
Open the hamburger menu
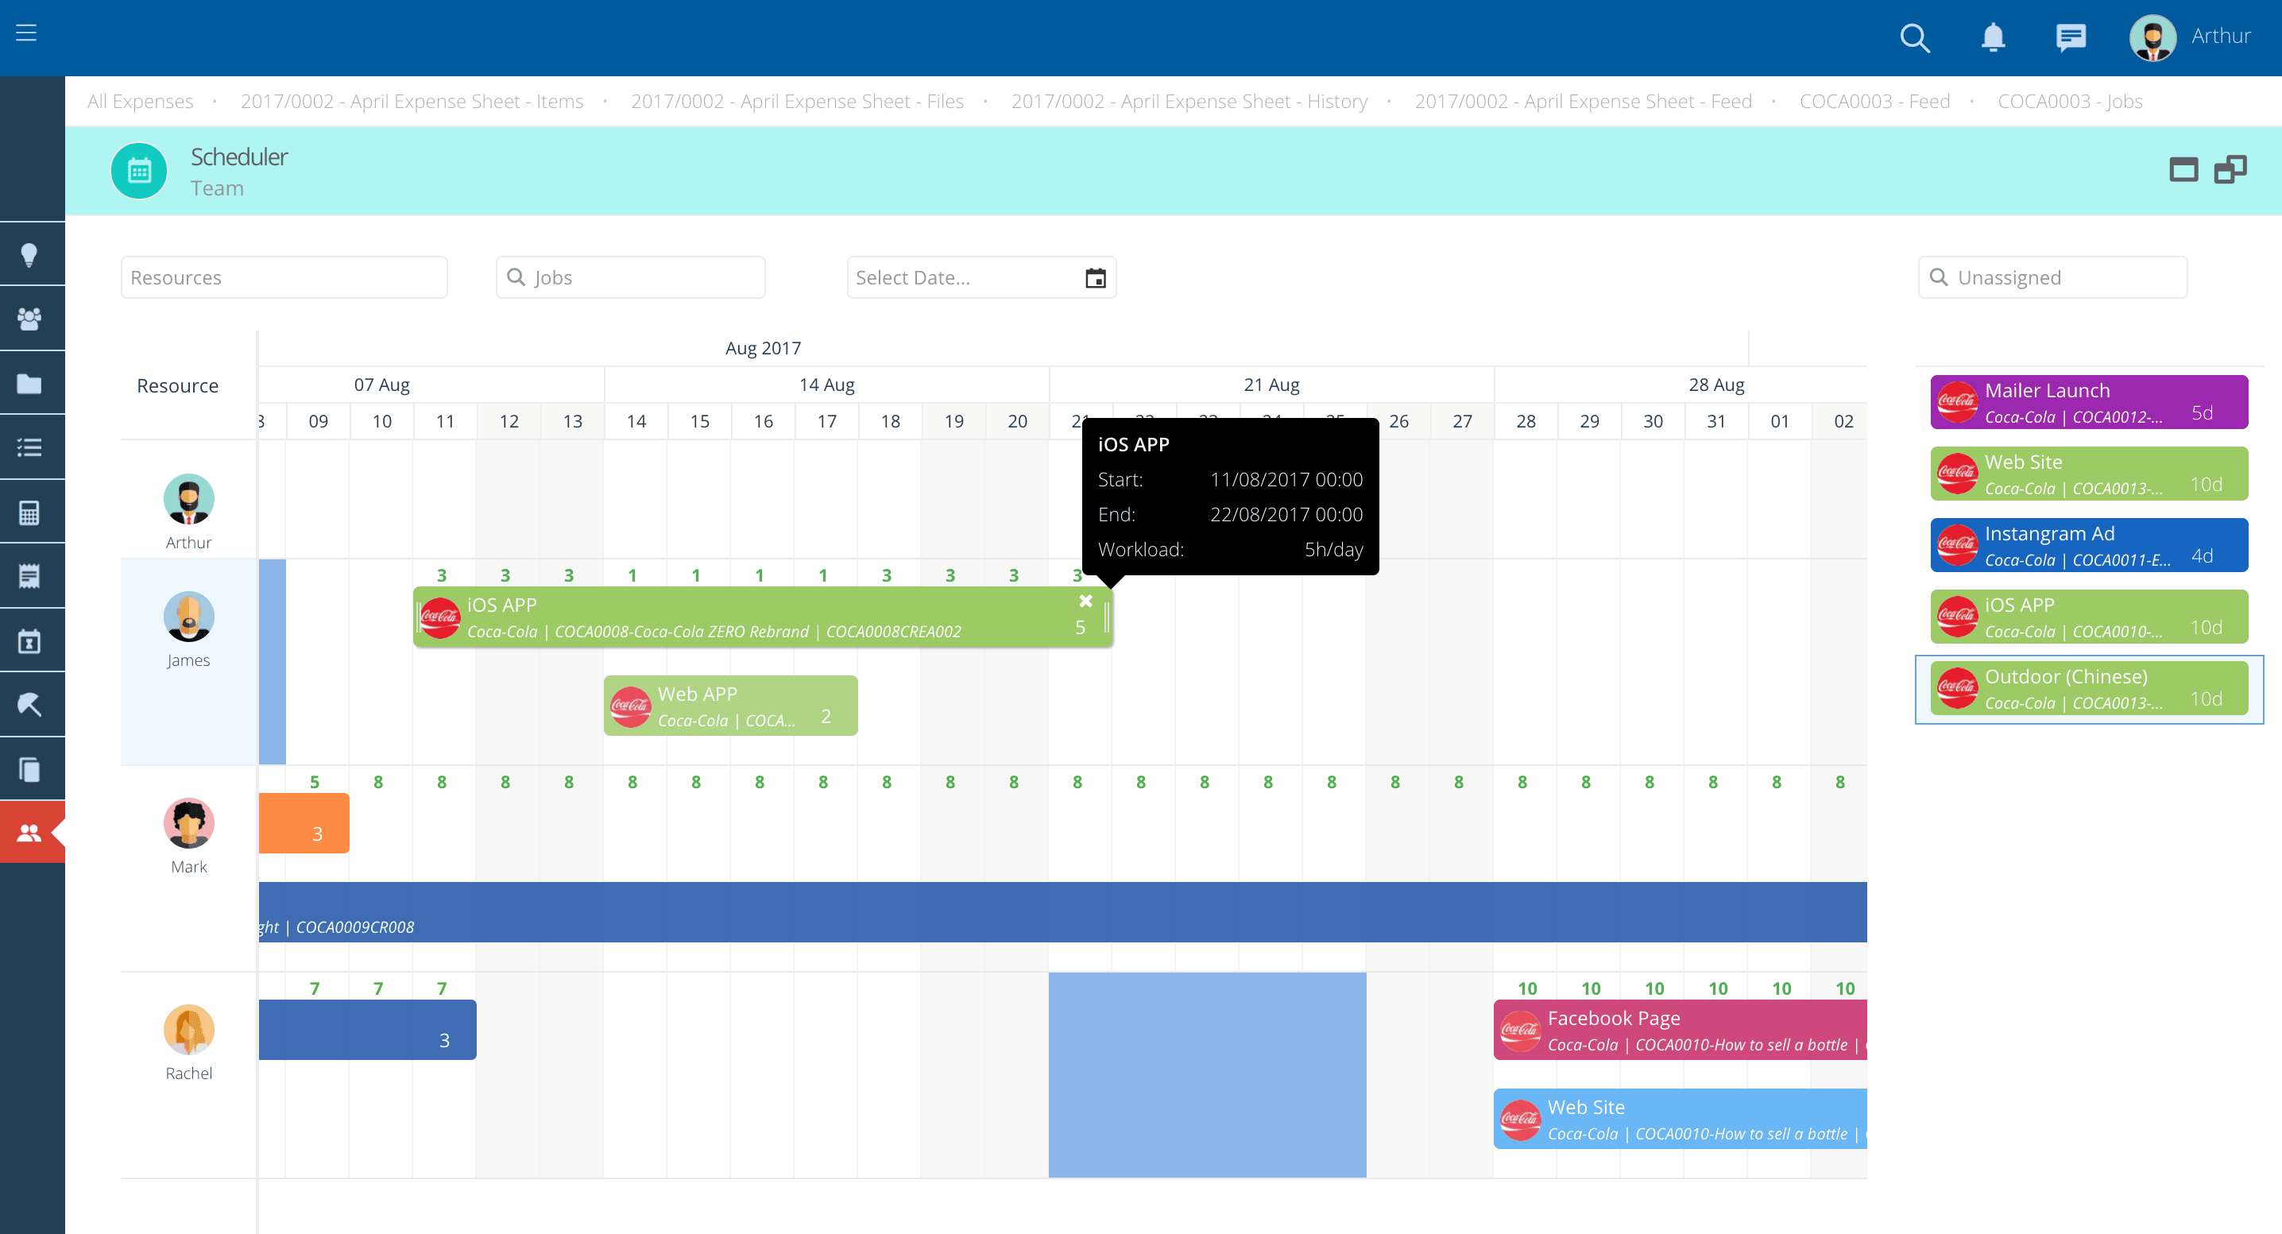[26, 33]
